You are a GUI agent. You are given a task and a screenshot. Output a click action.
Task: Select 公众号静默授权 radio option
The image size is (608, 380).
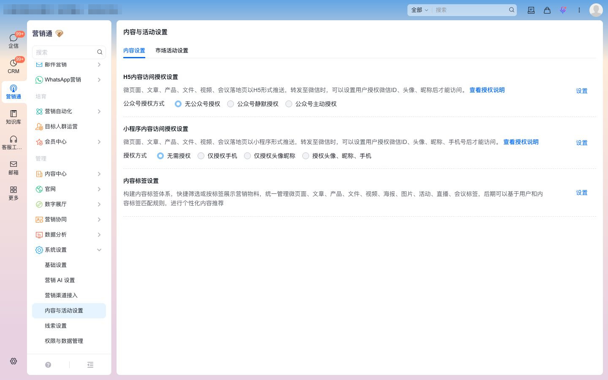click(231, 104)
